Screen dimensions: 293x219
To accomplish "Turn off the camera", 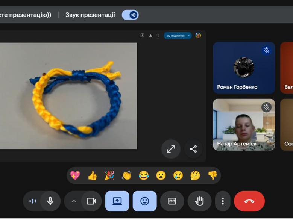I will [91, 201].
